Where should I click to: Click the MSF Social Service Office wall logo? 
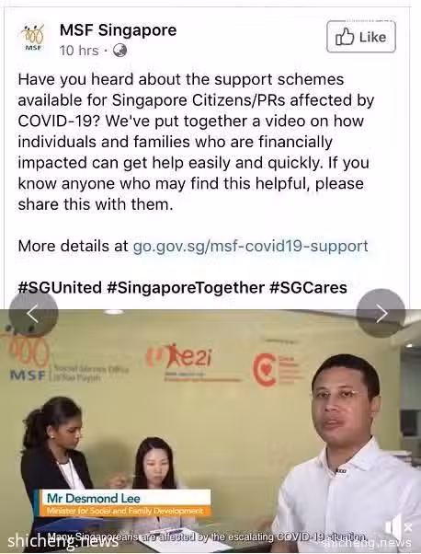[63, 364]
